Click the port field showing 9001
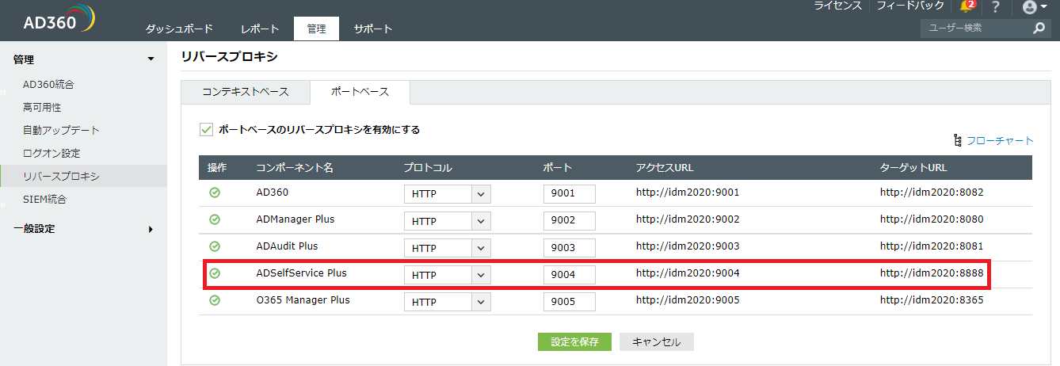Screen dimensions: 1060x366 point(570,194)
